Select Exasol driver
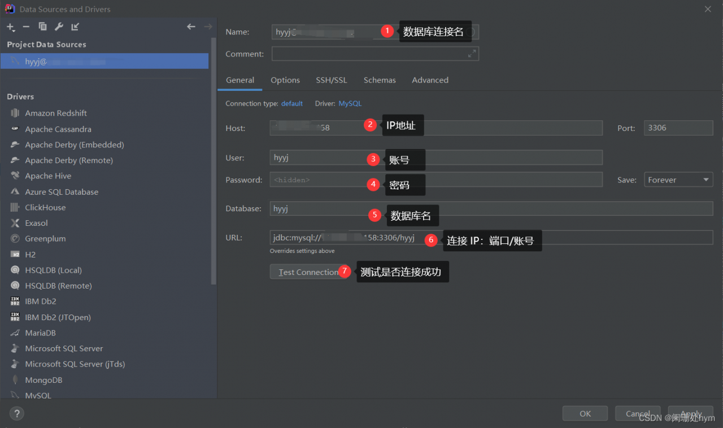 [x=36, y=223]
